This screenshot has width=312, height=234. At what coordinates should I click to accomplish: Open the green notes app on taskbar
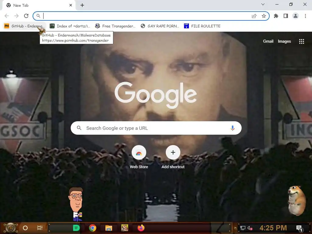pyautogui.click(x=76, y=228)
